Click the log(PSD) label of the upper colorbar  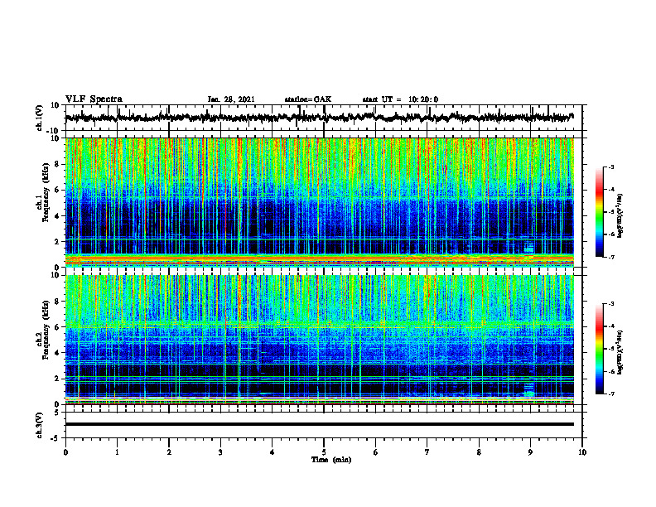[x=620, y=215]
